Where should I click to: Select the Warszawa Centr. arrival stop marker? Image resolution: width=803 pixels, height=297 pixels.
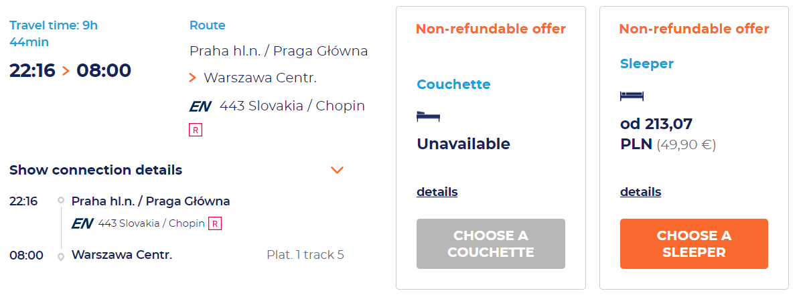pos(61,256)
